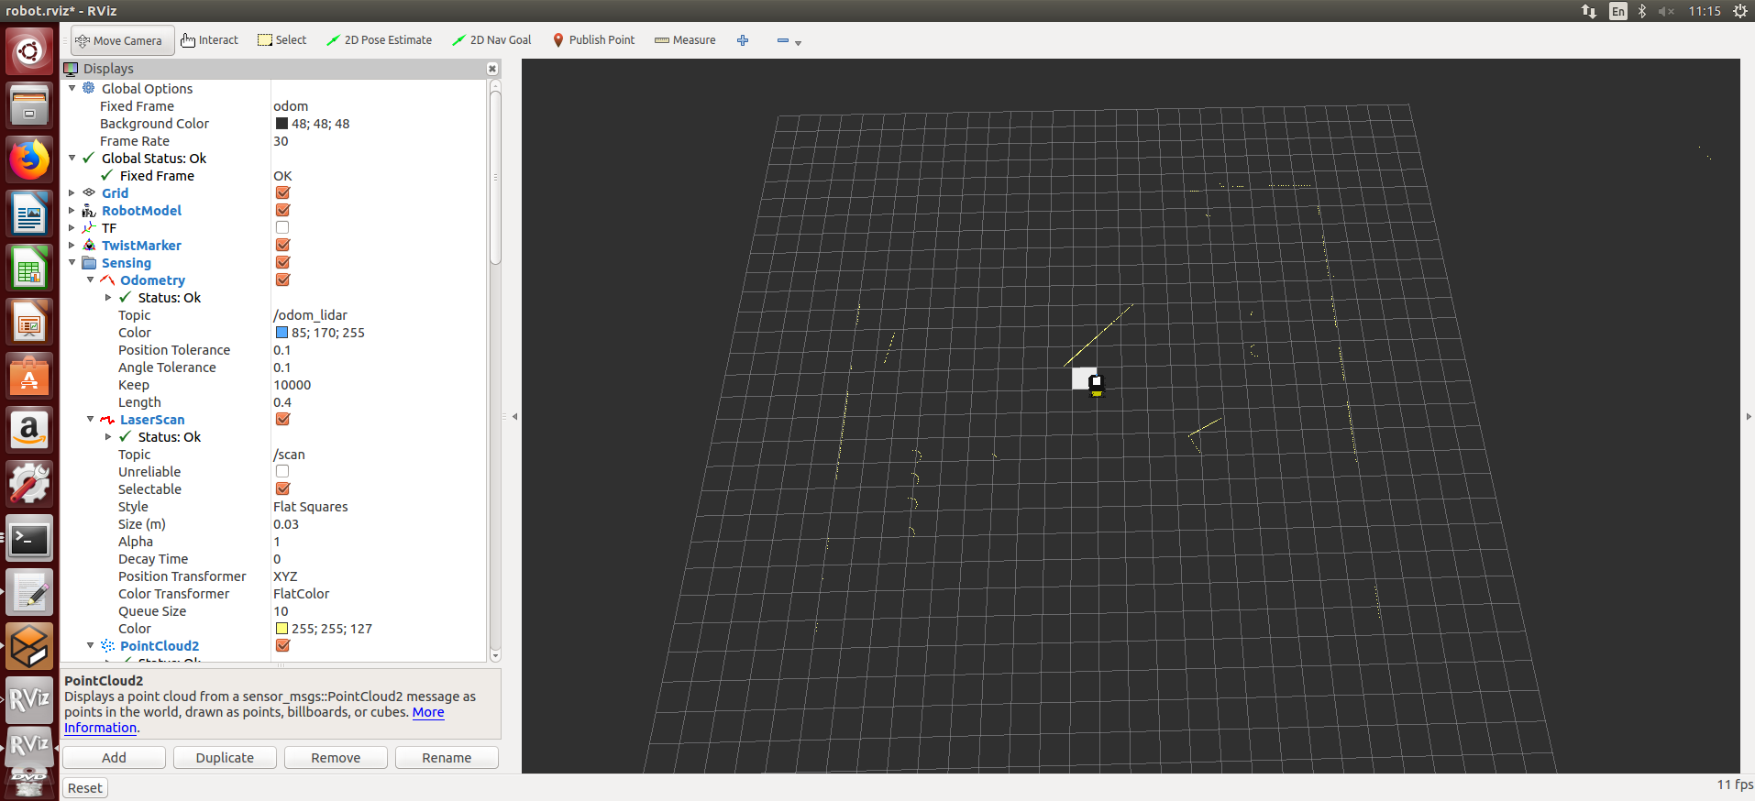This screenshot has width=1755, height=801.
Task: Choose the Select tool in toolbar
Action: coord(281,40)
